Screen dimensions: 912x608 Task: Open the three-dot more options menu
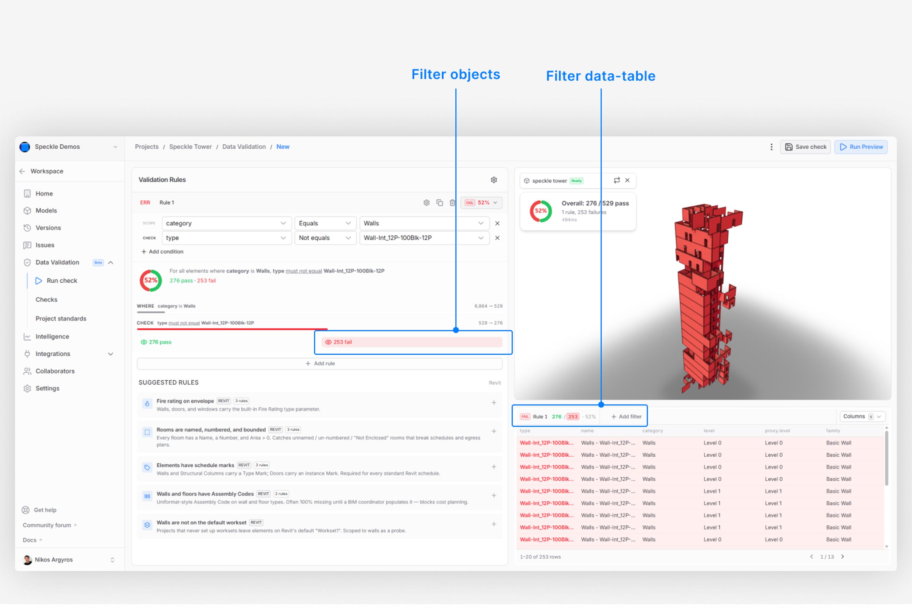click(771, 147)
